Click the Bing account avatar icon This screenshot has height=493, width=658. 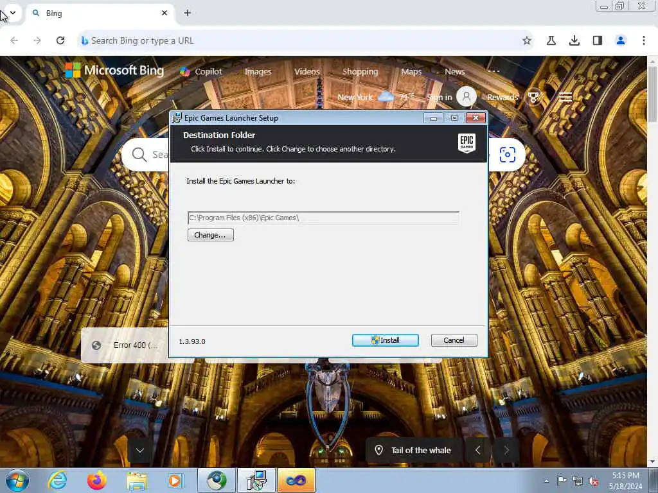(467, 97)
